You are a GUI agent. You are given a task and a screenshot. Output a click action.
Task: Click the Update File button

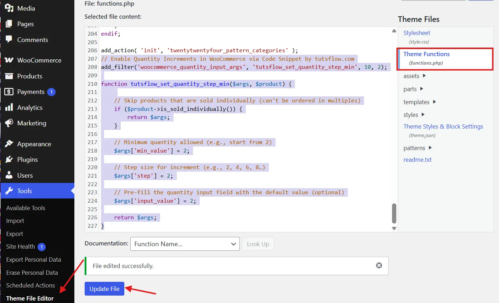(104, 289)
